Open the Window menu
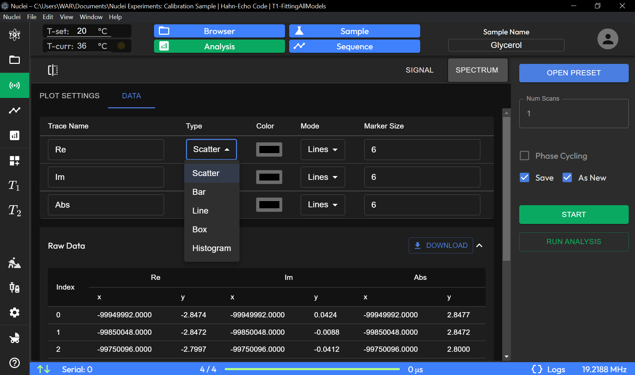 (x=91, y=17)
